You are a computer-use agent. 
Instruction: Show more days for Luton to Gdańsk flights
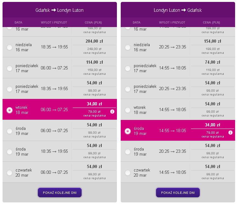pos(178,193)
